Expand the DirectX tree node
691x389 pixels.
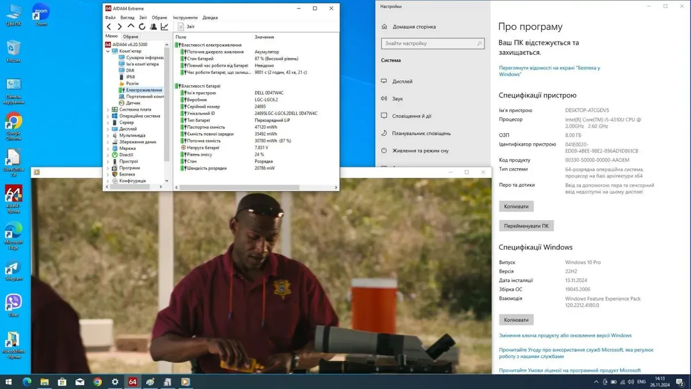point(108,155)
